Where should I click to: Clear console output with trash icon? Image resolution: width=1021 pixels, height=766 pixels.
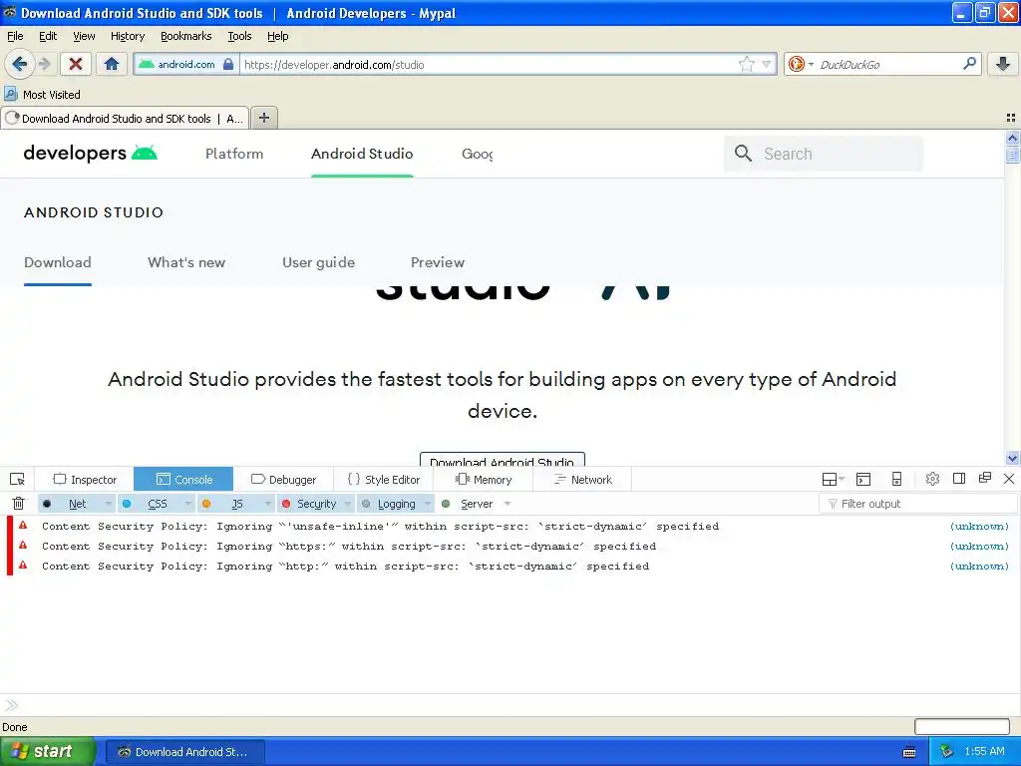18,504
